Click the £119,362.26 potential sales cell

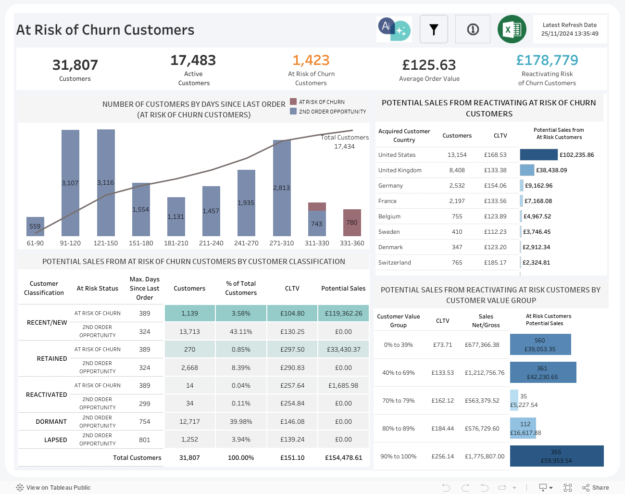343,313
